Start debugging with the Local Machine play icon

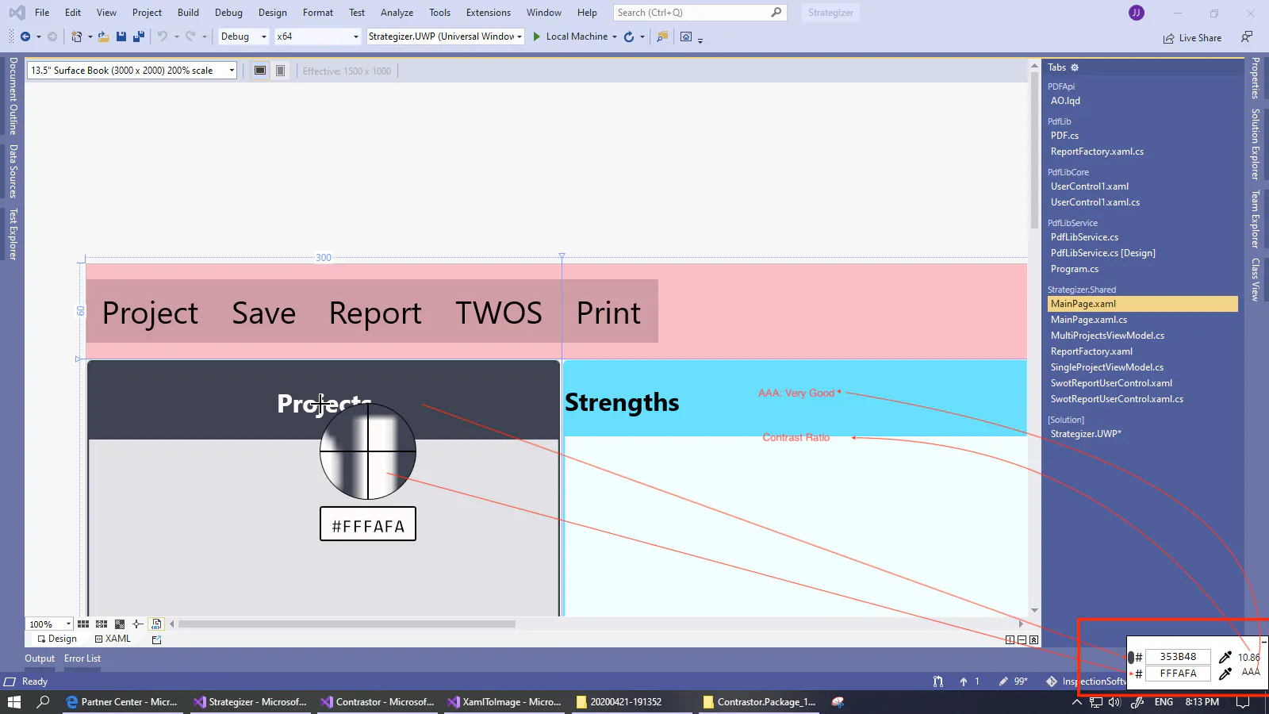click(x=537, y=36)
